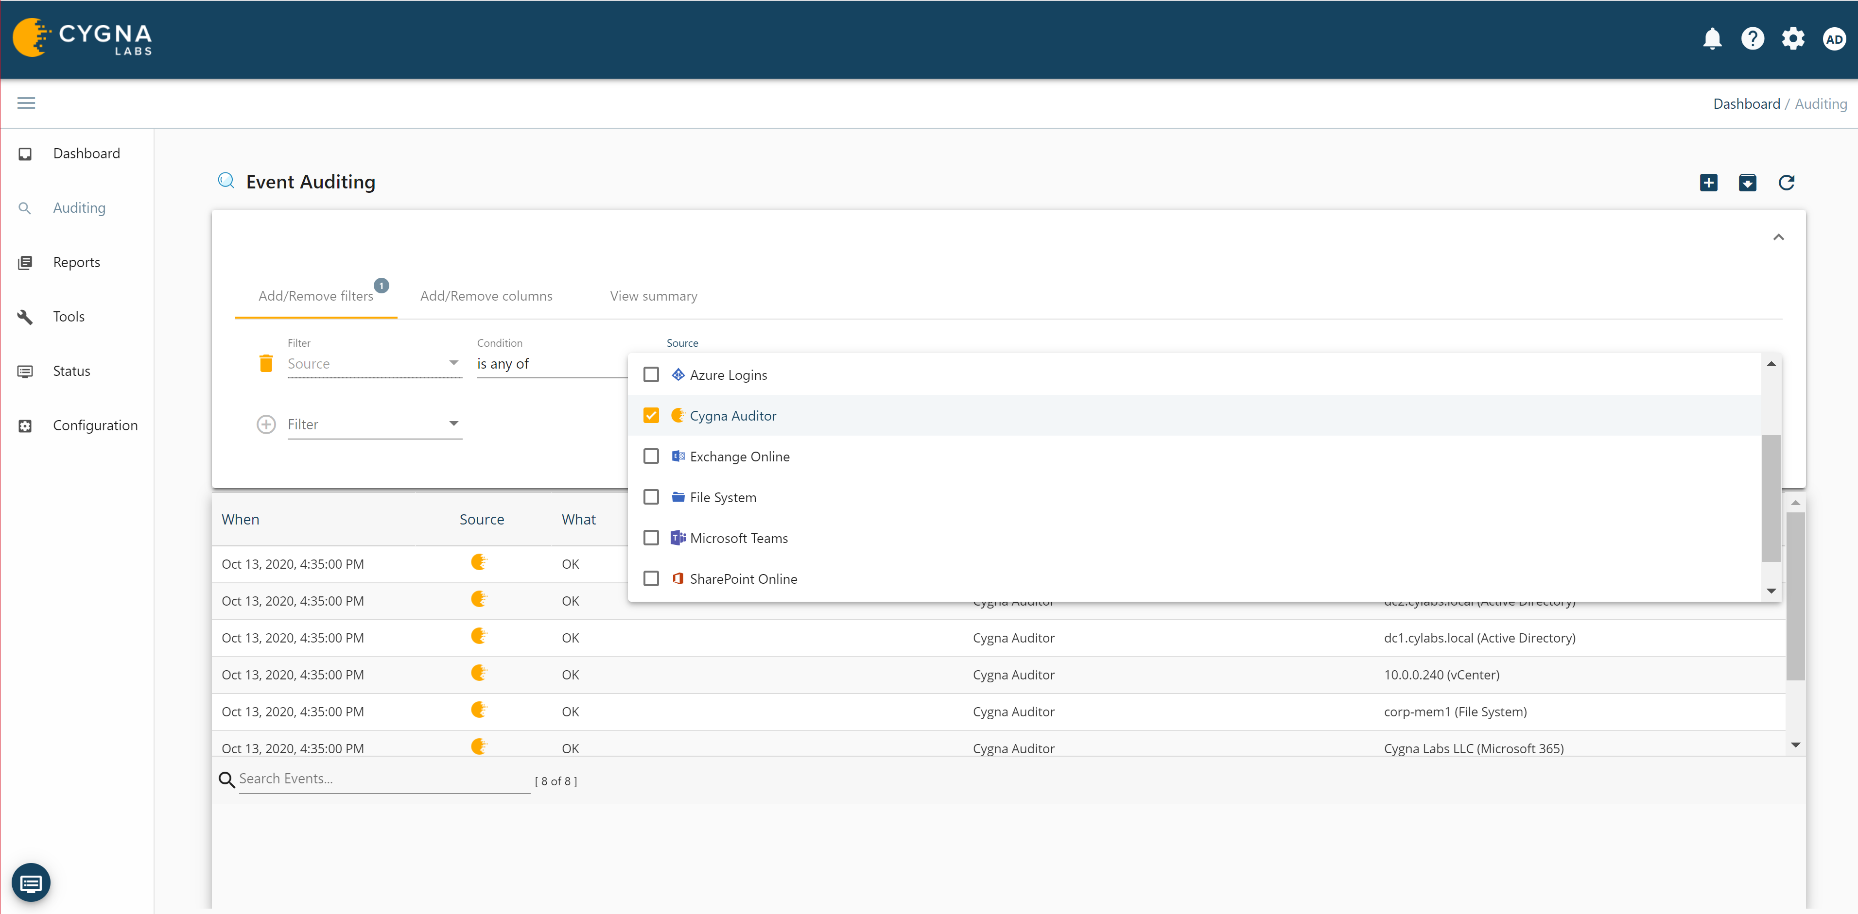The width and height of the screenshot is (1858, 914).
Task: Open the chat widget icon bottom-left
Action: (x=31, y=882)
